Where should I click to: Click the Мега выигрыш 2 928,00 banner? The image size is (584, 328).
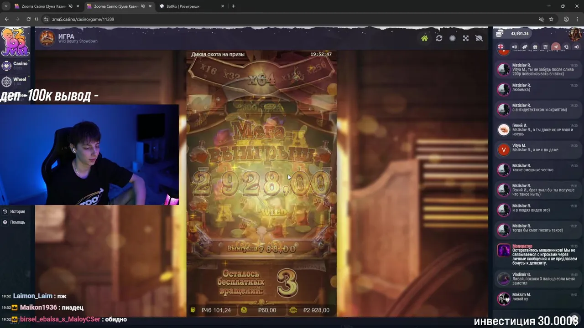point(261,159)
